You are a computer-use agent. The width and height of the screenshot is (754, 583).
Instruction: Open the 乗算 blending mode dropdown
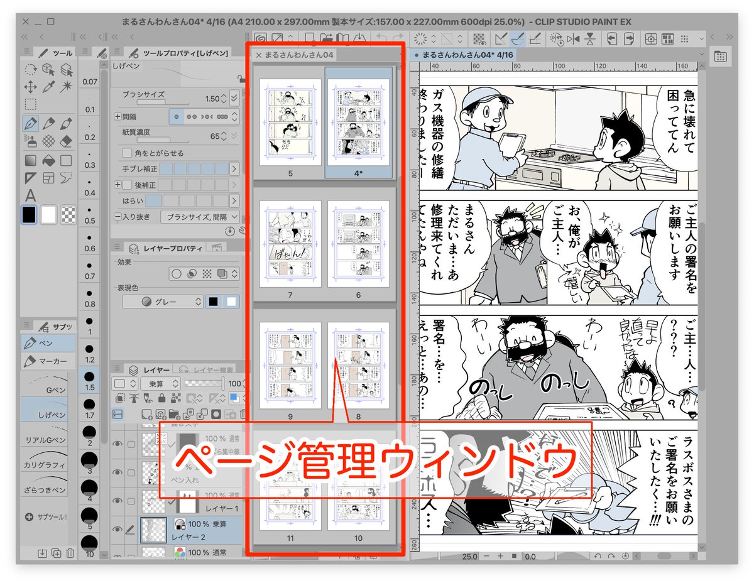click(161, 383)
